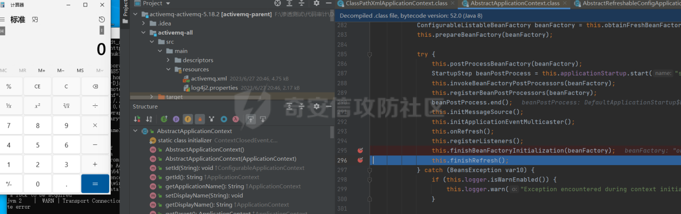Click the C clear key in Calculator

tap(66, 86)
